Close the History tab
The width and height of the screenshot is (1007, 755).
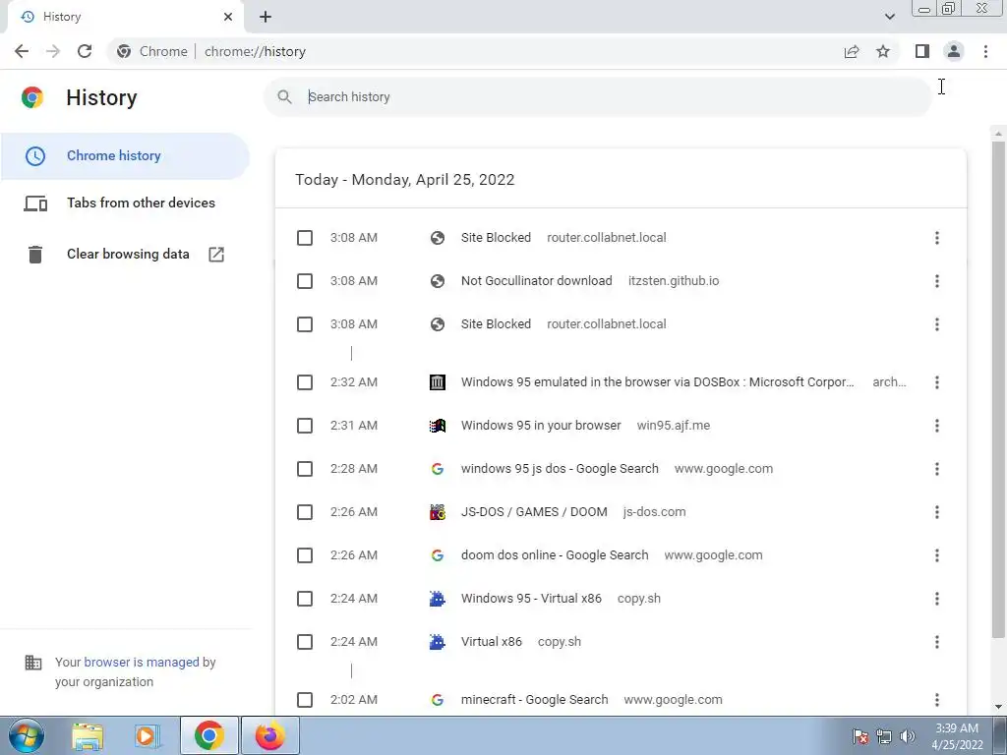(228, 17)
